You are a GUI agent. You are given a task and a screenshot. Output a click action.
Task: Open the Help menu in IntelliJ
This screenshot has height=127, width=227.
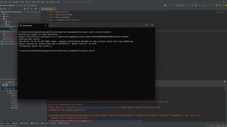[x=58, y=2]
